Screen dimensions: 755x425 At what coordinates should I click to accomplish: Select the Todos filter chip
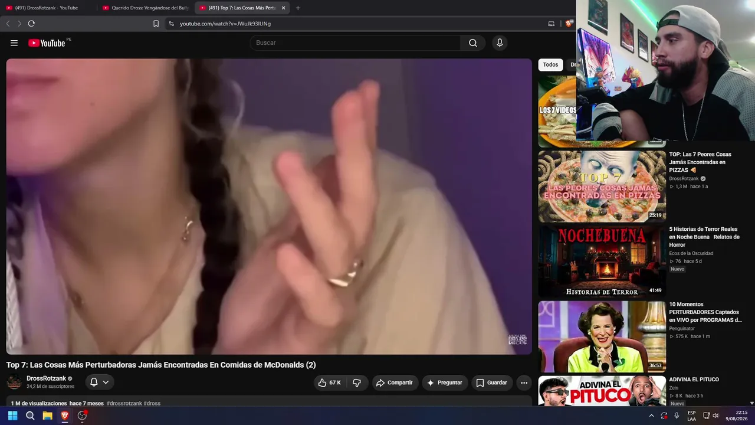[550, 65]
